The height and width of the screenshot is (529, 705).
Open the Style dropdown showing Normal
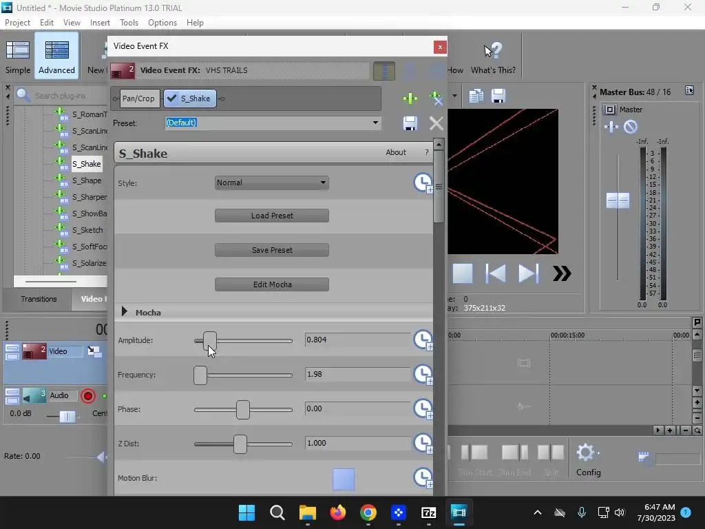[271, 183]
